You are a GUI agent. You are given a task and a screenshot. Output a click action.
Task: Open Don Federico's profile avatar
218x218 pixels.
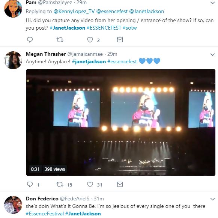click(13, 205)
